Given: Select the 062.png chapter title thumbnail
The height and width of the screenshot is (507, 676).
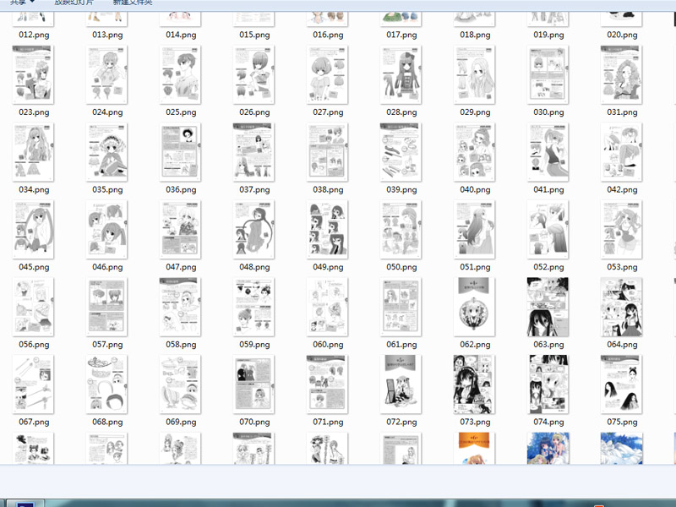Looking at the screenshot, I should [474, 307].
